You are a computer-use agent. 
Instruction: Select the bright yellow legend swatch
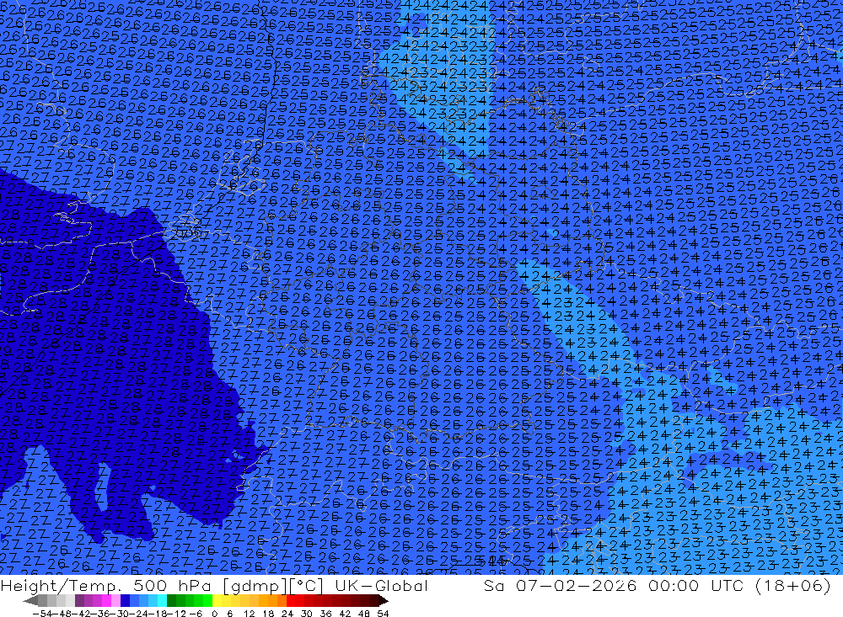(x=217, y=600)
